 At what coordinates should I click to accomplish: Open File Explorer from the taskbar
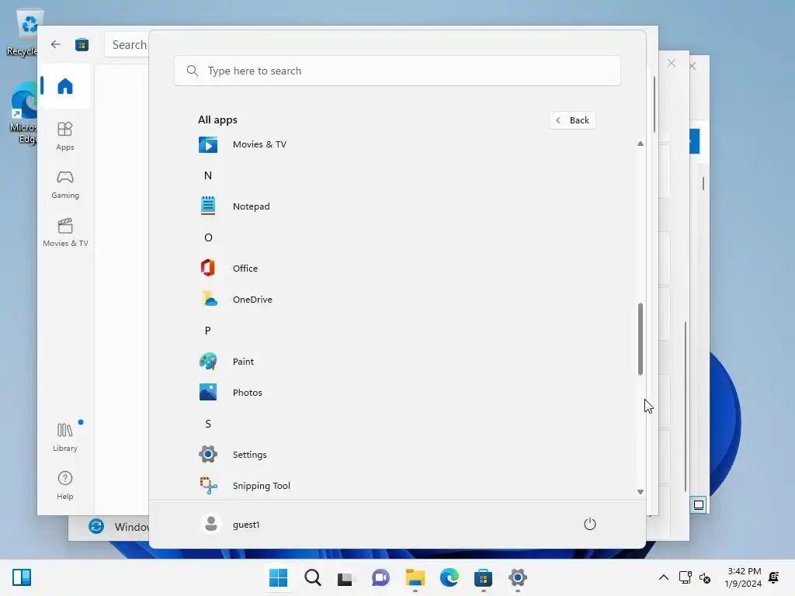pos(415,577)
